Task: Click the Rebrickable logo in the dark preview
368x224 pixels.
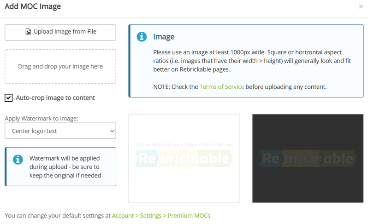Action: 307,158
